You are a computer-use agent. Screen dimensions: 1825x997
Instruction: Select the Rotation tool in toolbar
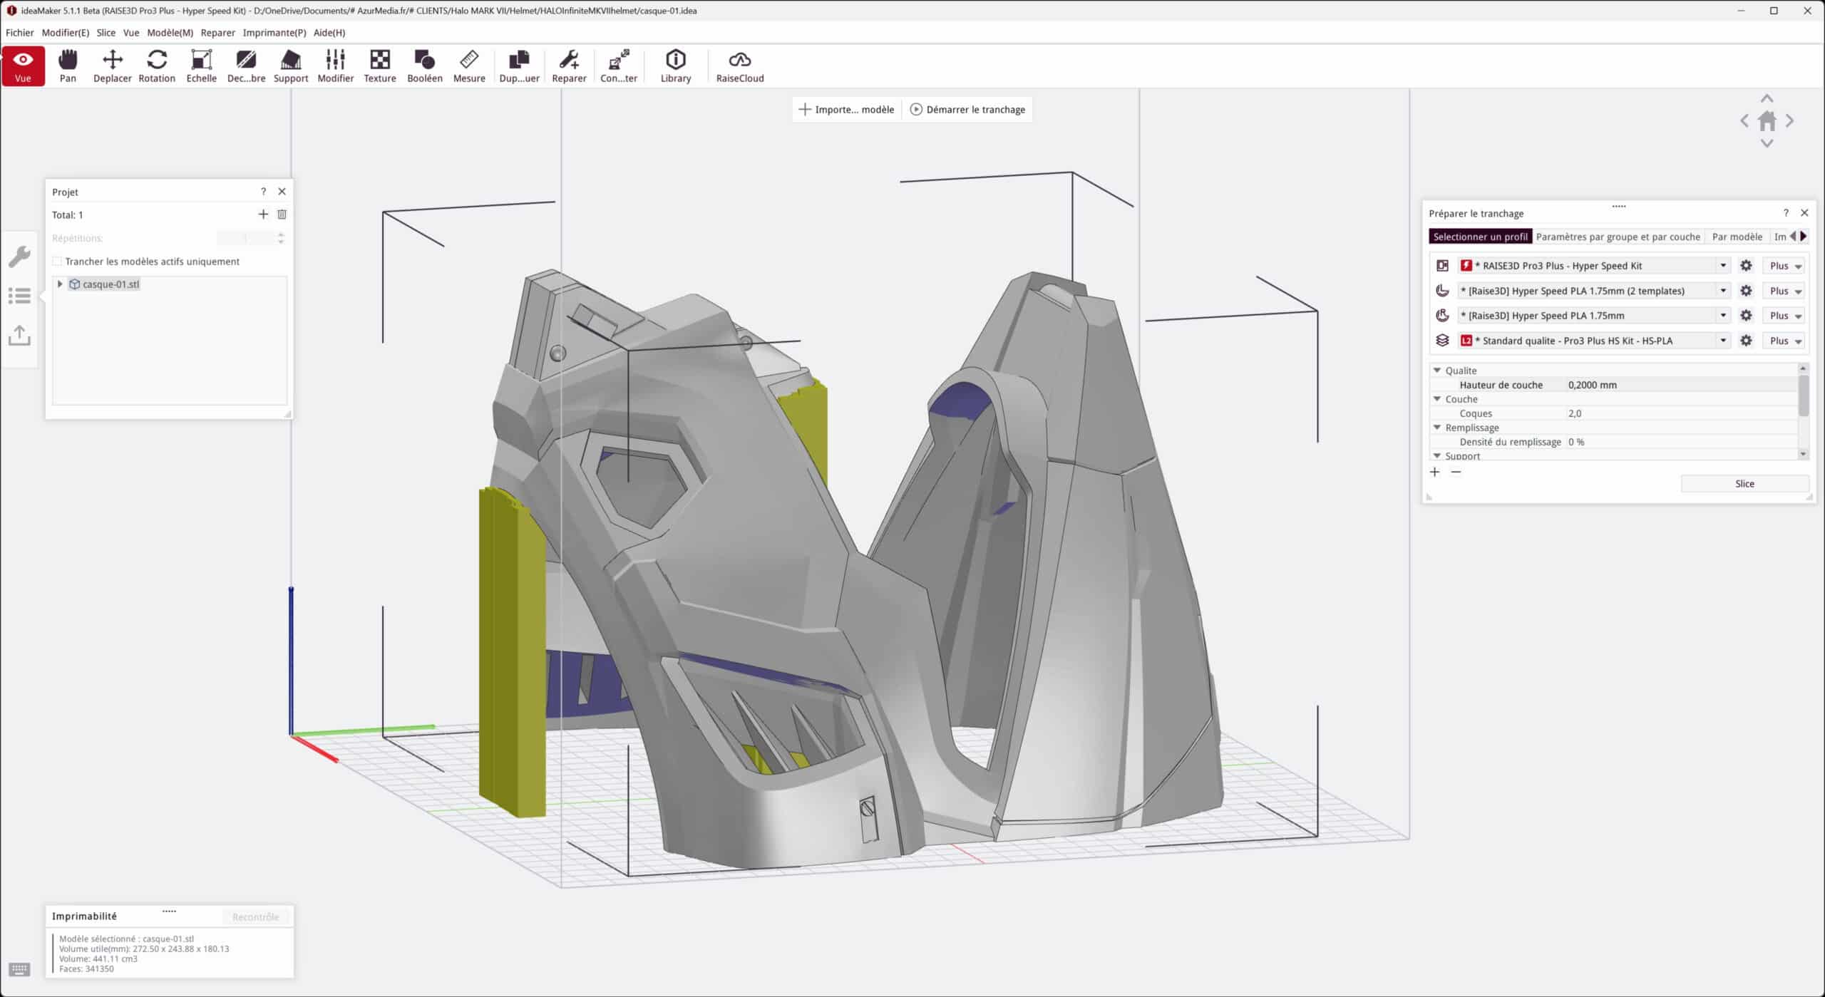pyautogui.click(x=157, y=66)
